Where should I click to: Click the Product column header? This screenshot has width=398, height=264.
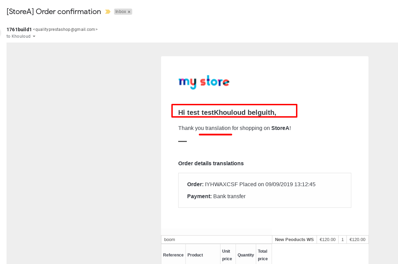203,255
